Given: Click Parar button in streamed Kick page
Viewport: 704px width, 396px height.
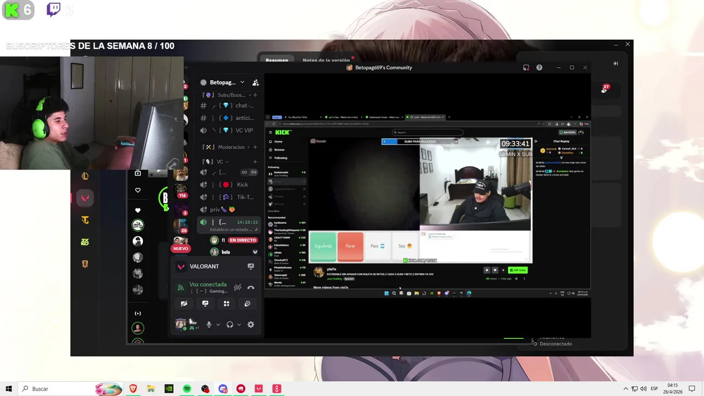Looking at the screenshot, I should tap(350, 246).
